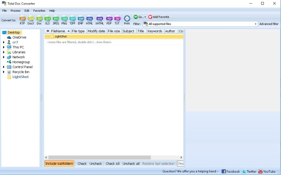This screenshot has height=175, width=281.
Task: Sort by Modify date column
Action: [97, 31]
